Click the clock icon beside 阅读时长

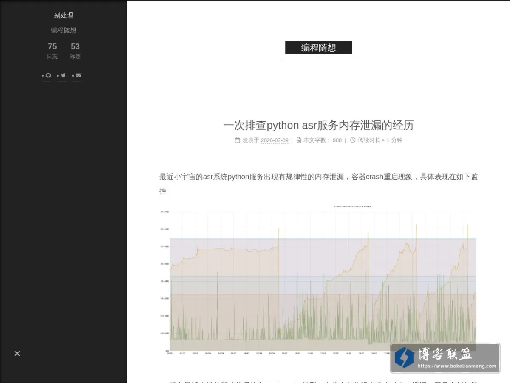[353, 140]
